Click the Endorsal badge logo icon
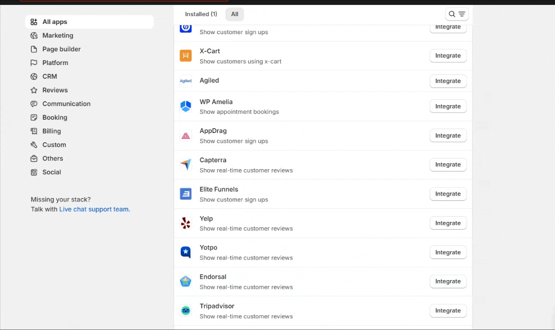555x330 pixels. [x=186, y=282]
